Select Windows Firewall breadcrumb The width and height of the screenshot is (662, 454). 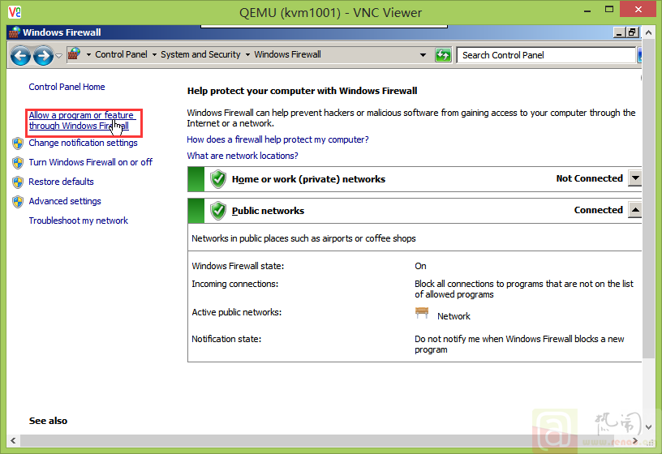287,54
